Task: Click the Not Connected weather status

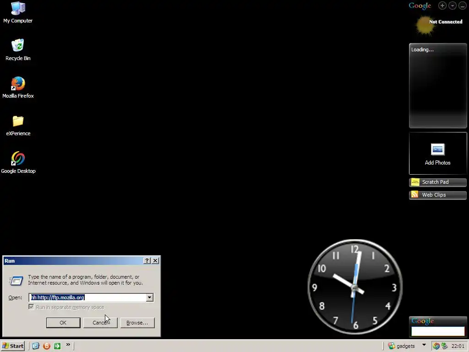Action: (445, 22)
